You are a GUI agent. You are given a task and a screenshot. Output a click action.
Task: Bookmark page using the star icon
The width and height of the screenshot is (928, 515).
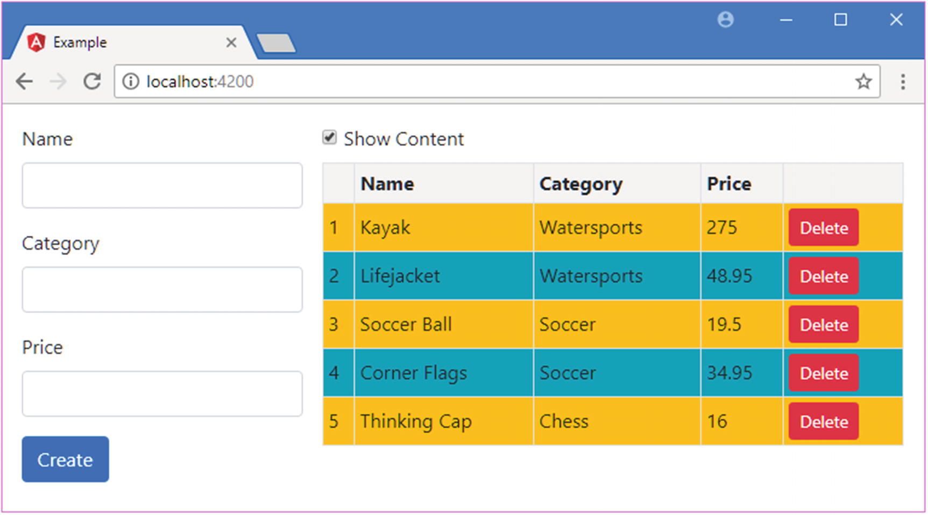pyautogui.click(x=863, y=82)
